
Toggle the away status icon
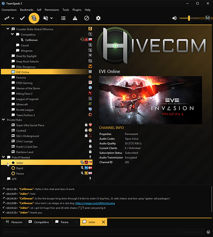point(7,18)
